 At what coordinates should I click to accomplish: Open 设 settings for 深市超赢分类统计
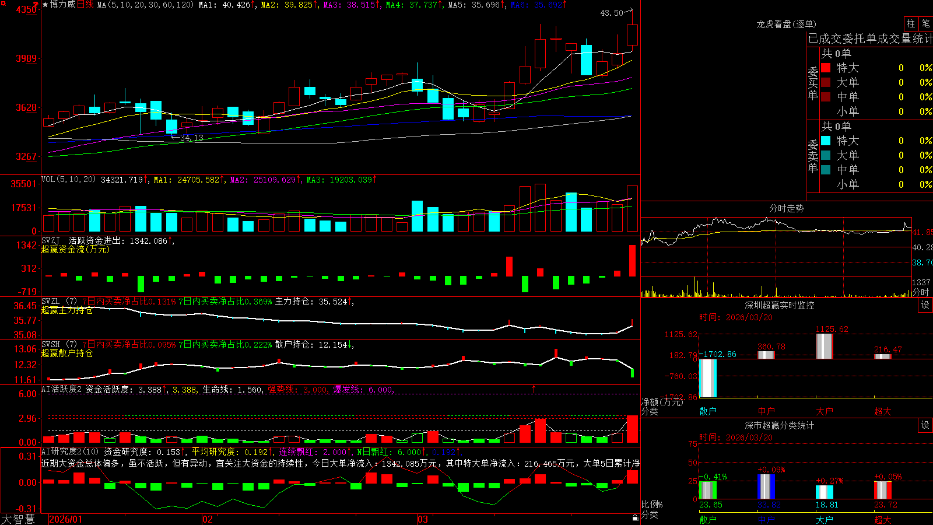925,425
